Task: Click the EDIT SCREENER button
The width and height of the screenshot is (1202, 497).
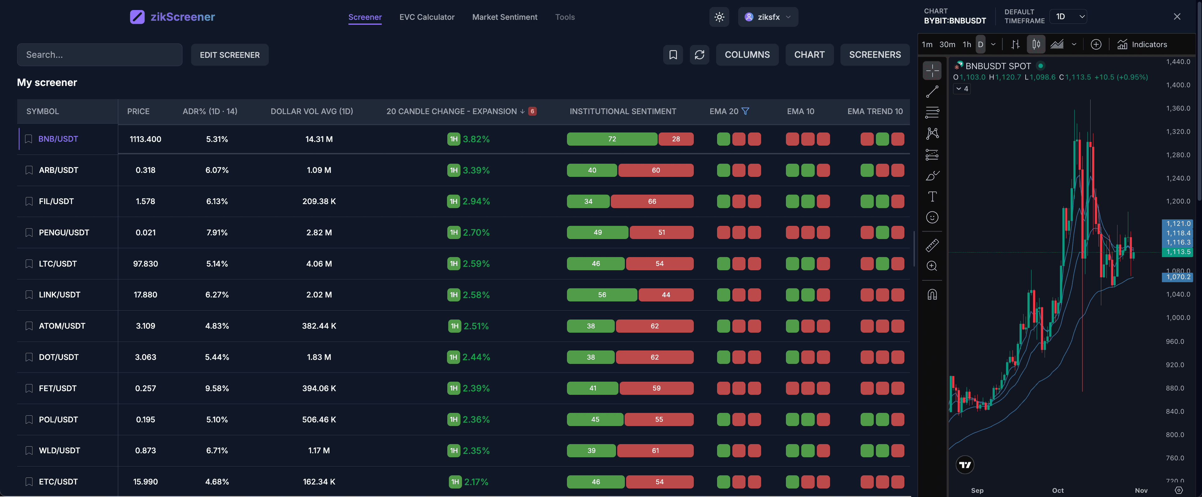Action: coord(229,54)
